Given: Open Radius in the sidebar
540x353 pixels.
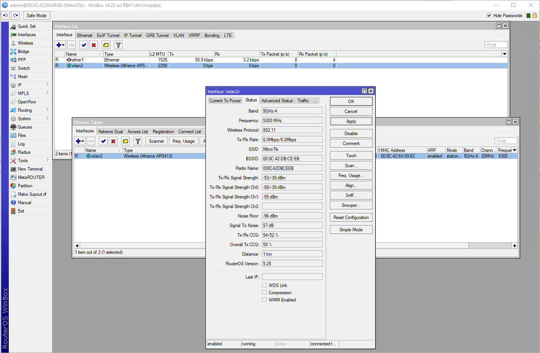Looking at the screenshot, I should [24, 152].
